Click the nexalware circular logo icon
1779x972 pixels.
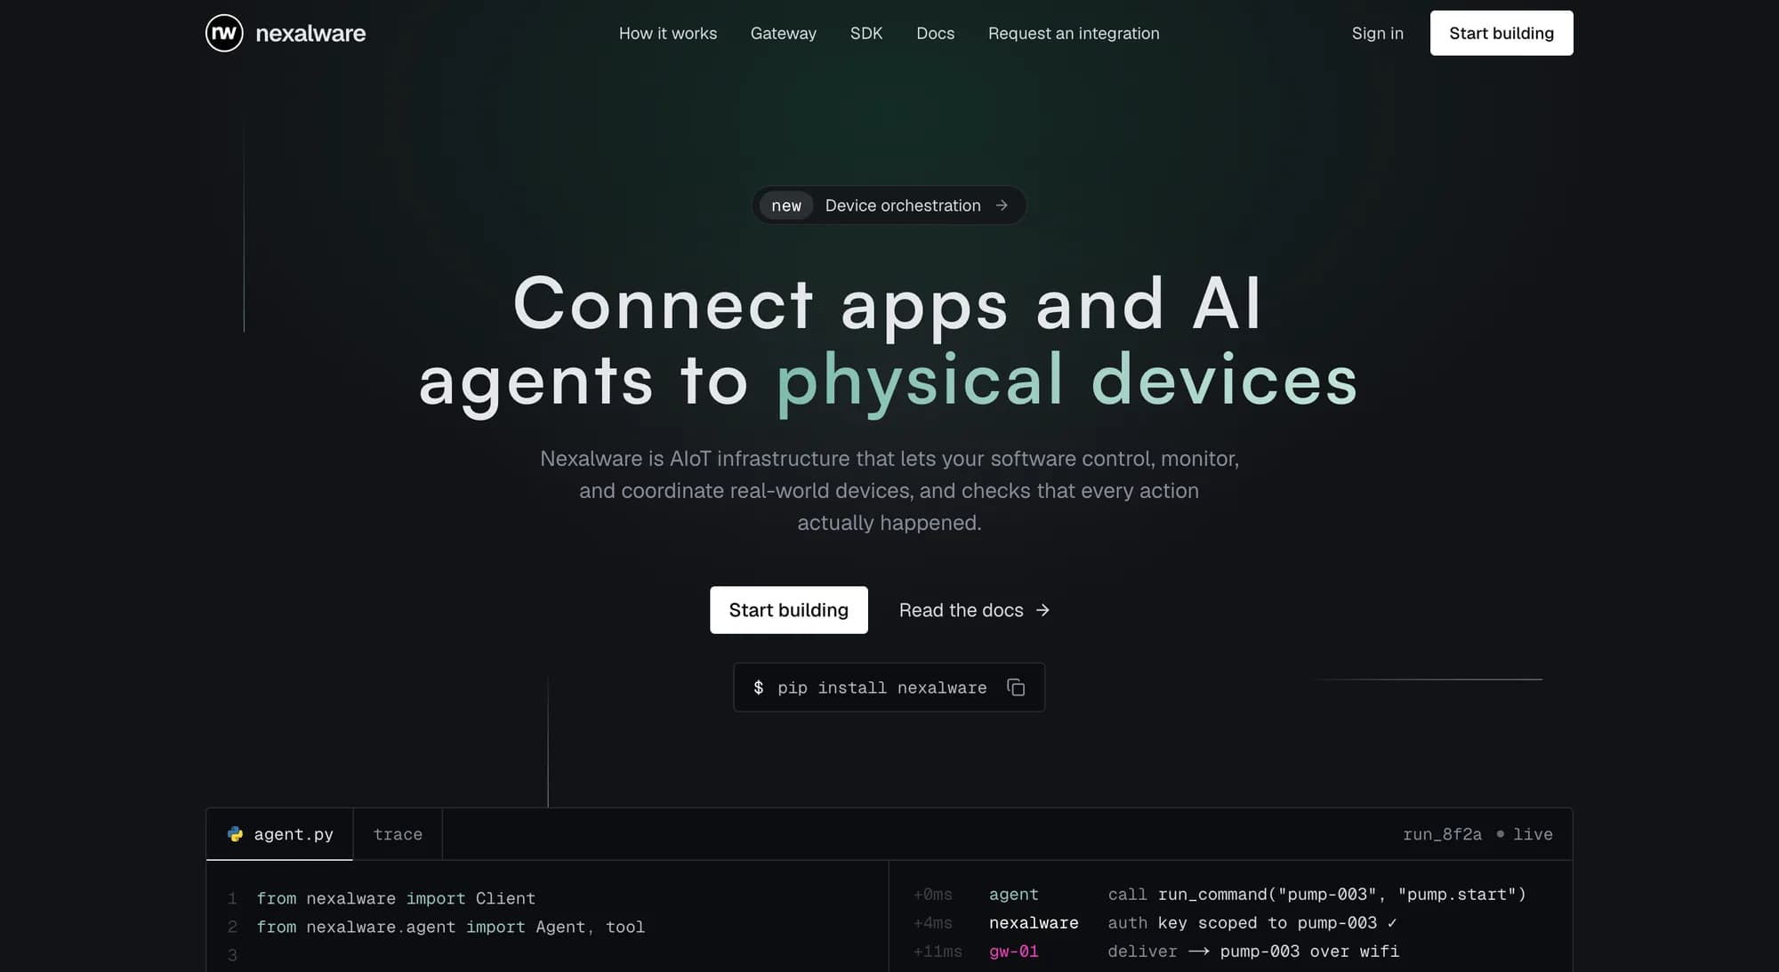click(224, 33)
